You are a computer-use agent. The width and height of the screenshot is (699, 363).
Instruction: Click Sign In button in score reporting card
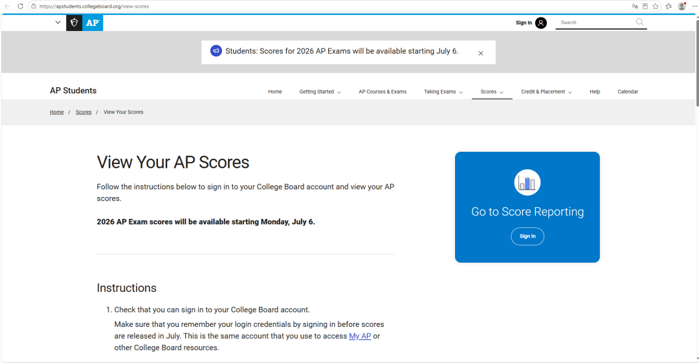[x=527, y=236]
